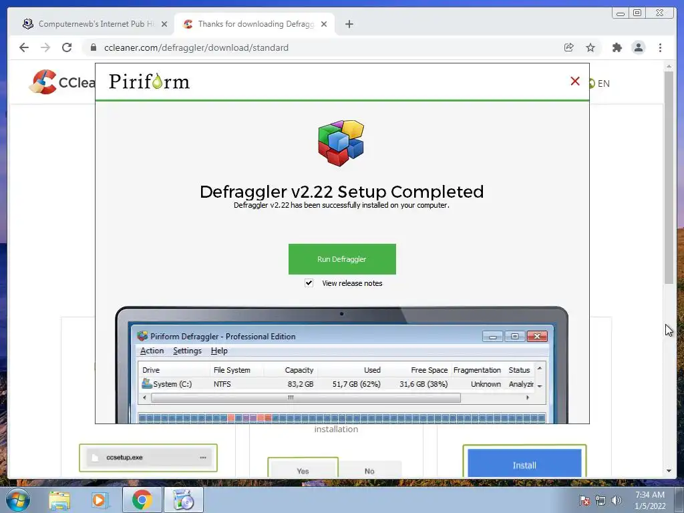Click ccsetup.exe download item
684x513 pixels.
tap(148, 458)
